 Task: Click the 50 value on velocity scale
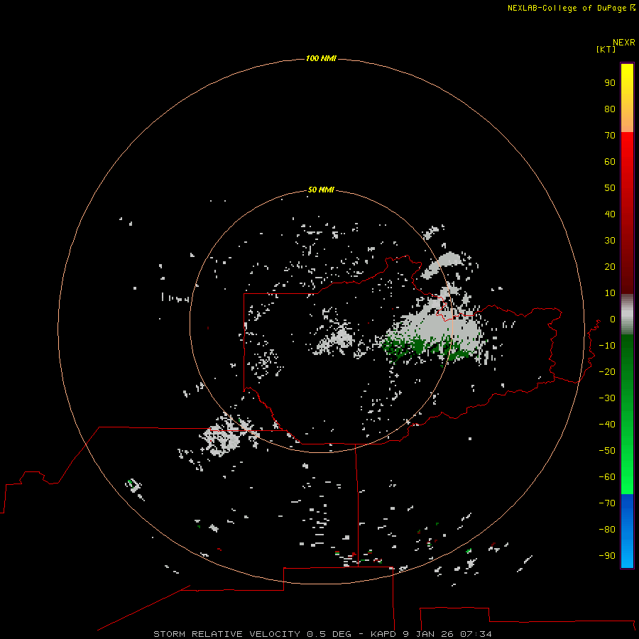610,188
